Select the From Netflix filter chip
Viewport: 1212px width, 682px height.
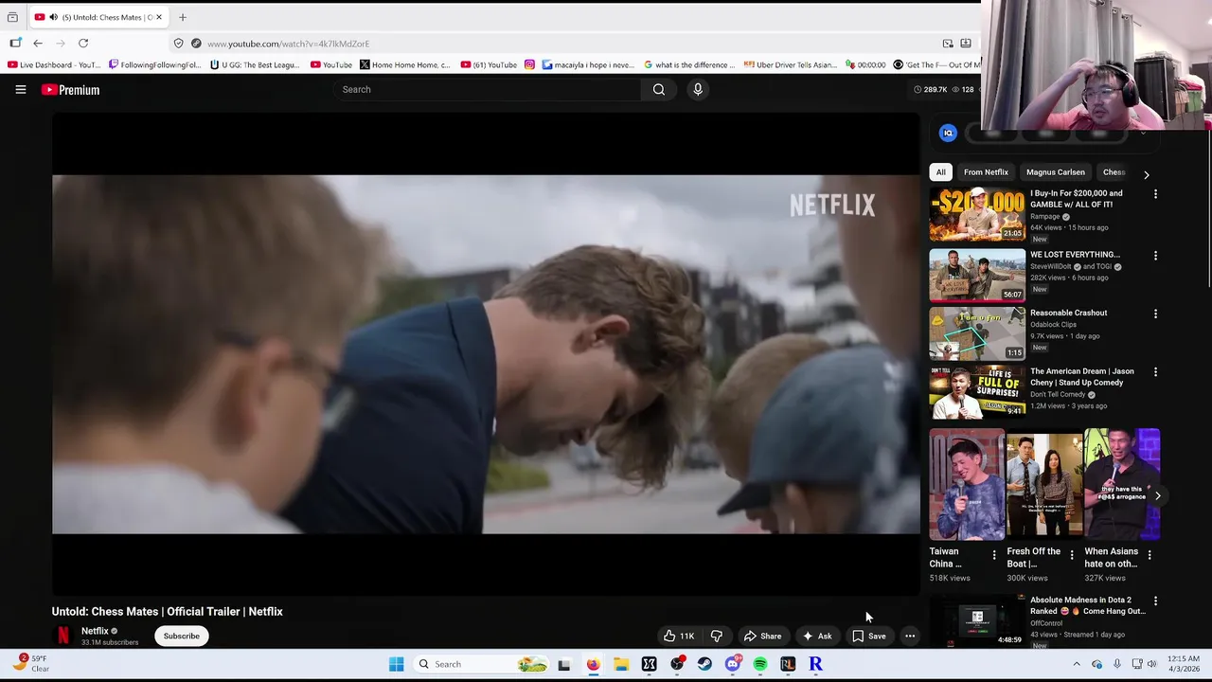[986, 172]
